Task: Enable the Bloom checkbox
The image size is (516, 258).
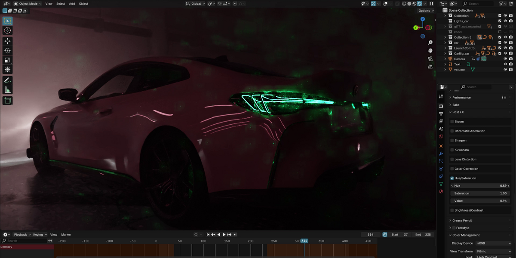Action: pos(452,122)
